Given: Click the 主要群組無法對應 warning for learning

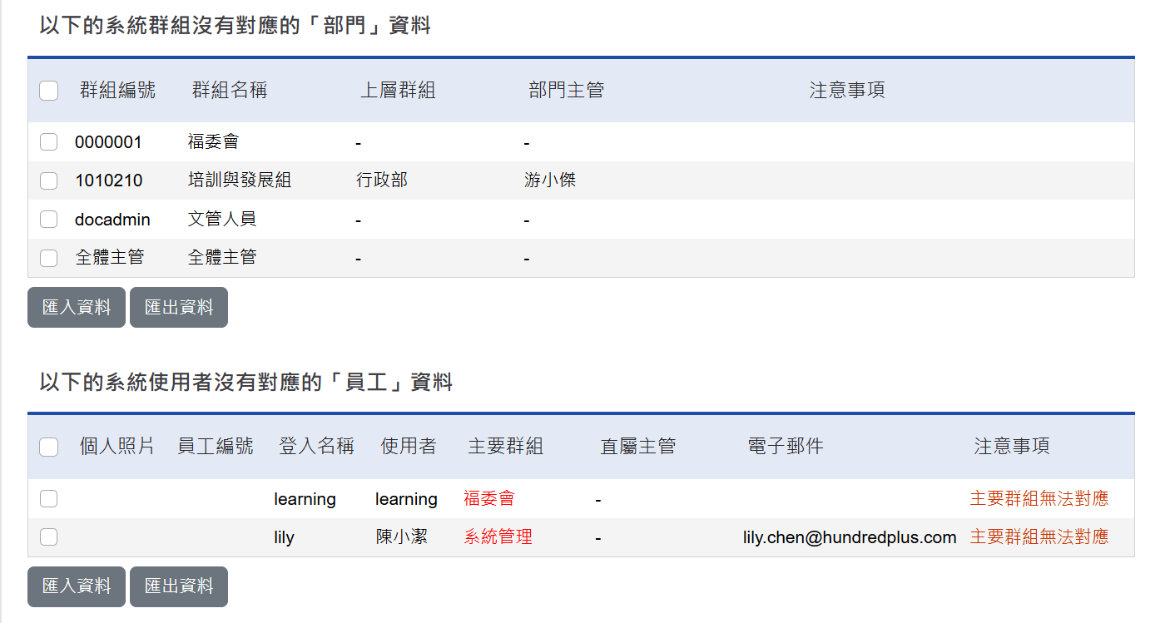Looking at the screenshot, I should [1039, 498].
